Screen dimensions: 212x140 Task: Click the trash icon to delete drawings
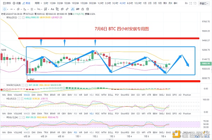coord(88,9)
